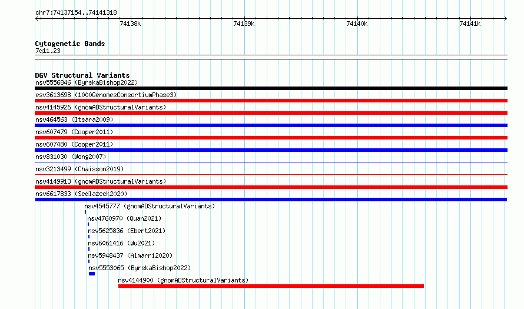
Task: Click the nsv607479 Cooper2011 label
Action: [74, 132]
